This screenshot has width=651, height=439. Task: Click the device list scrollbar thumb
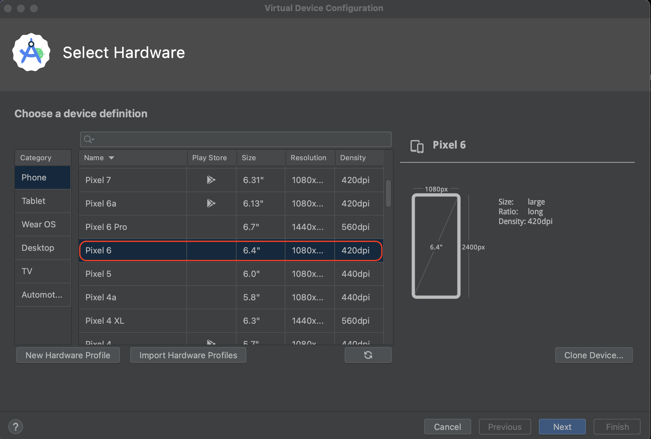pos(388,193)
